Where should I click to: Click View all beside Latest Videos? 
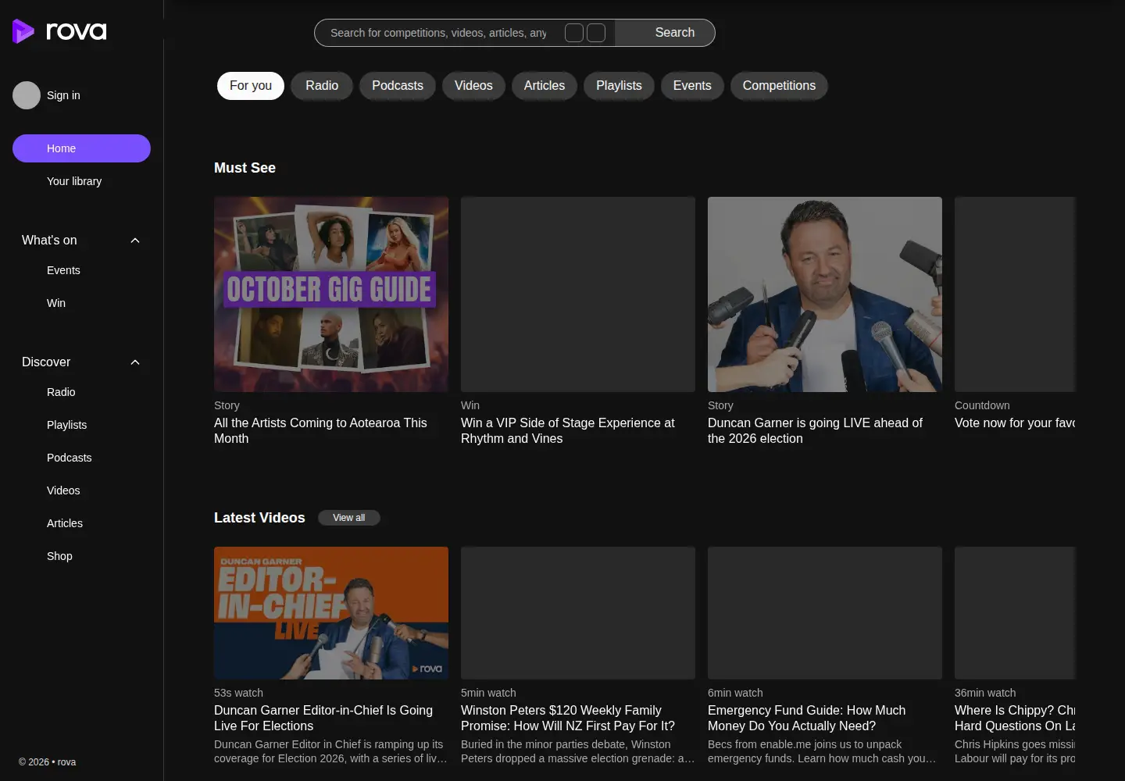[x=349, y=518]
